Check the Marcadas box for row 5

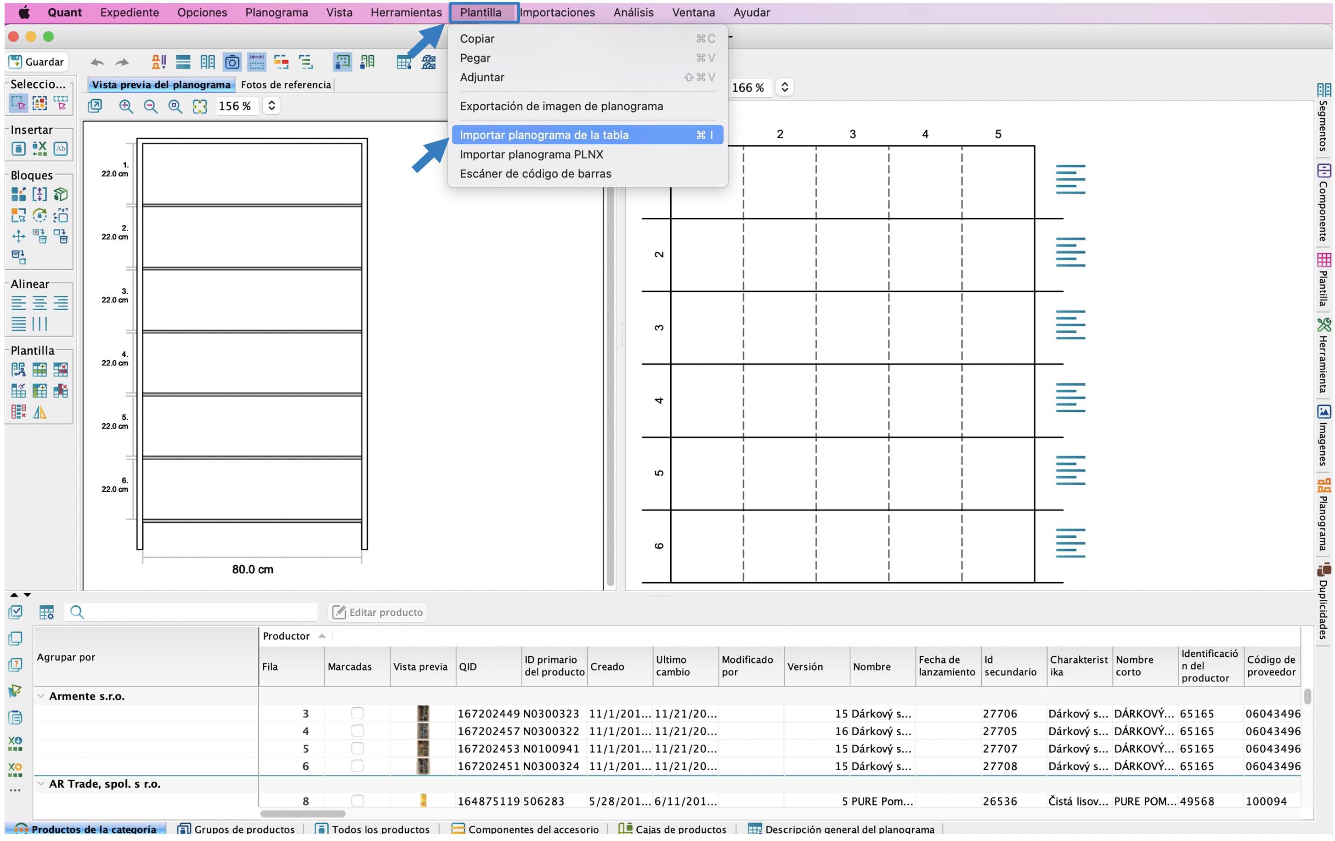(357, 748)
